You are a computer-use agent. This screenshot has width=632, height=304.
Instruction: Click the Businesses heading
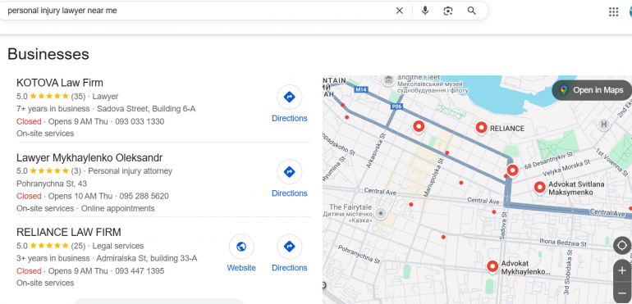[x=48, y=54]
